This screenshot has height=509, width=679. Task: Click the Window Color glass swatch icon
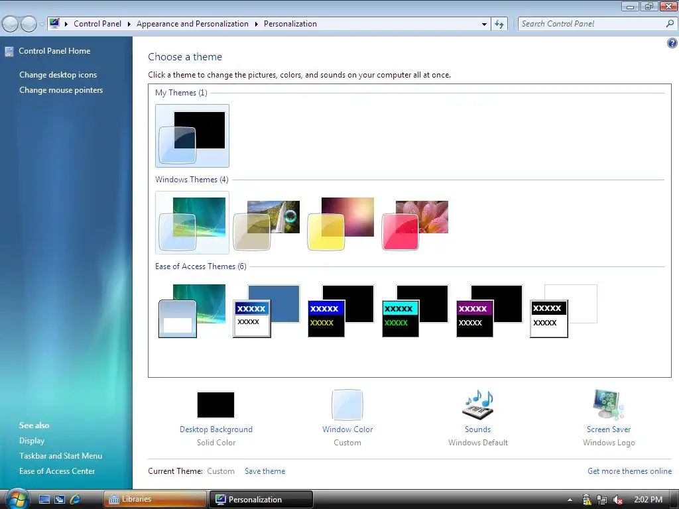(x=347, y=405)
